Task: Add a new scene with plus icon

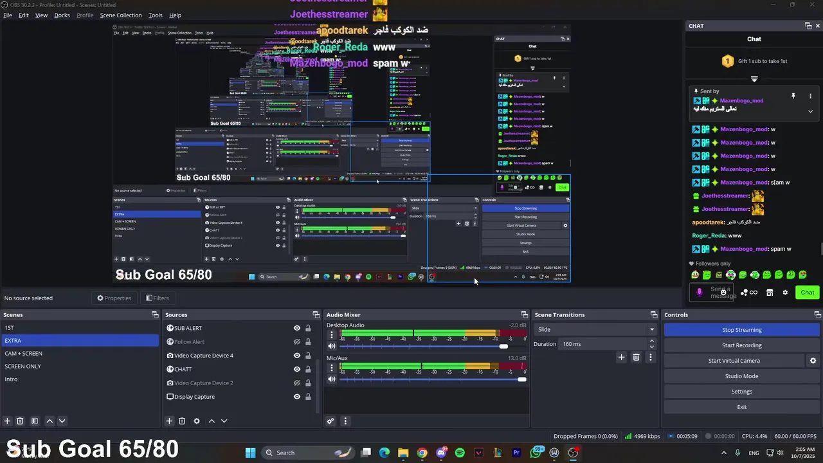Action: click(x=7, y=421)
